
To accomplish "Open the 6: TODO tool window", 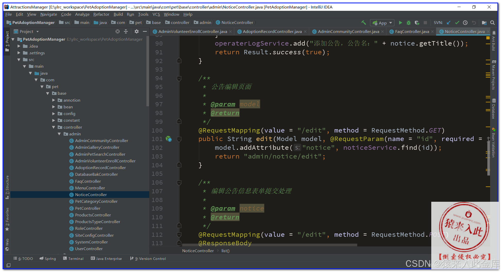I will [x=23, y=259].
